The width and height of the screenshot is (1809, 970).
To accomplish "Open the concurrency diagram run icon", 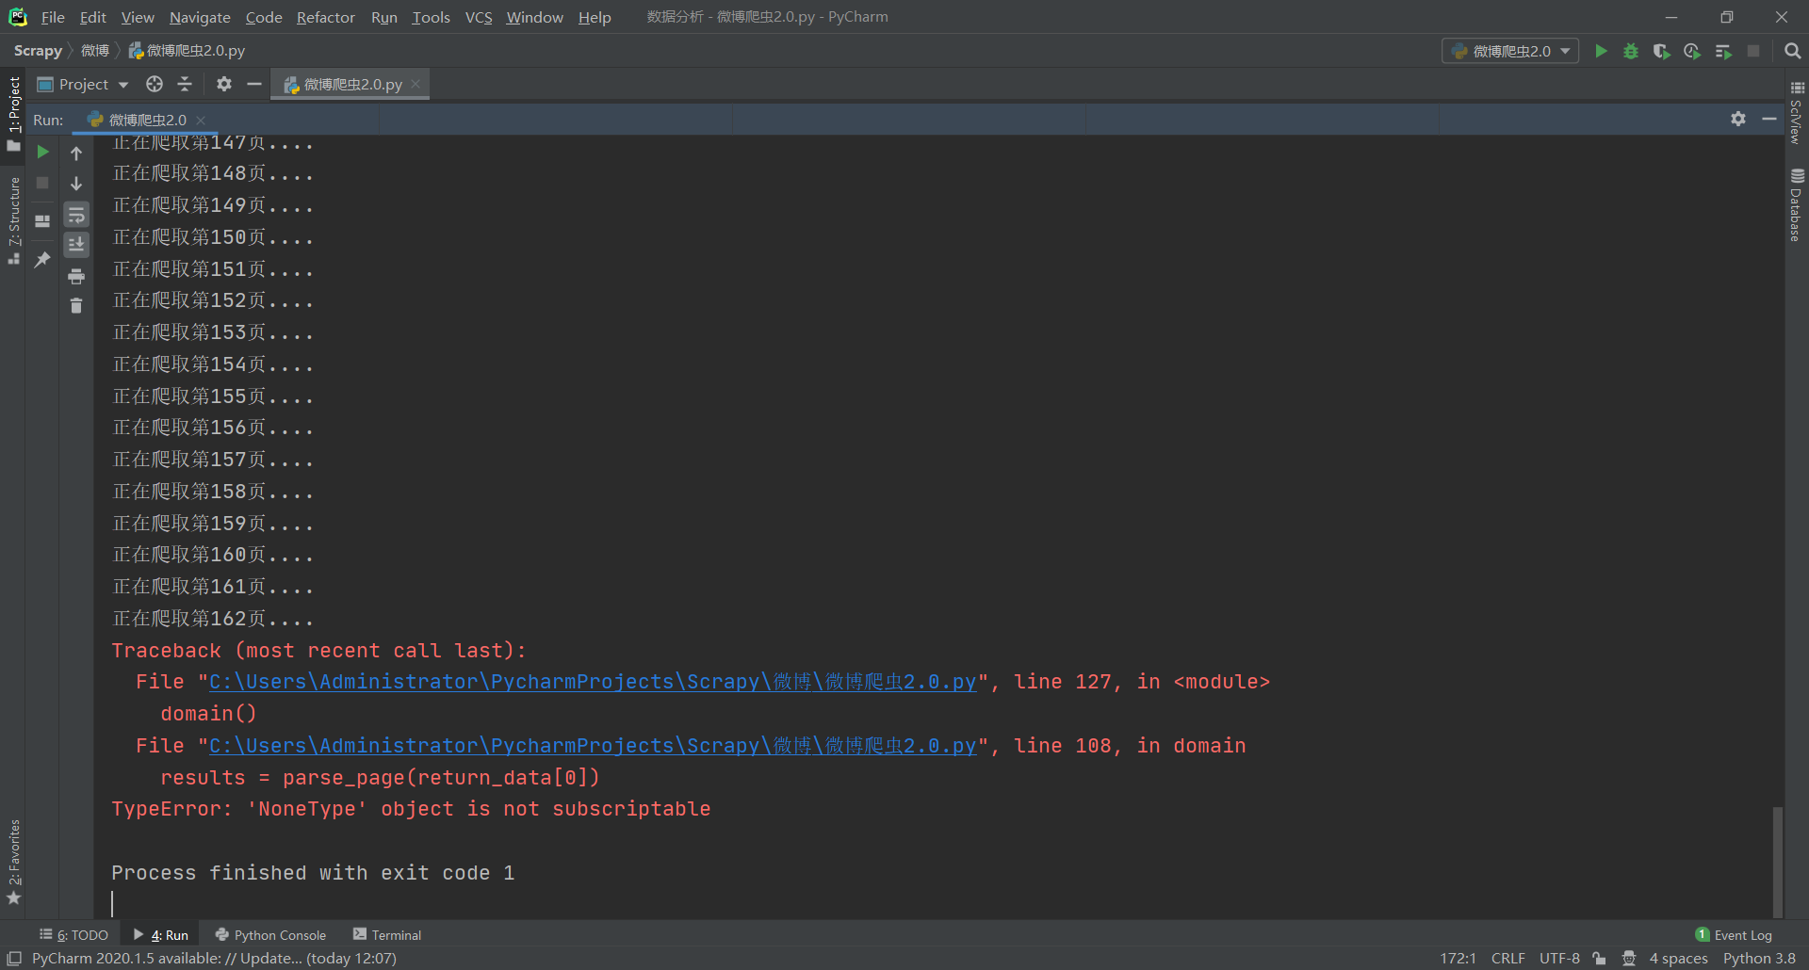I will [x=1723, y=51].
